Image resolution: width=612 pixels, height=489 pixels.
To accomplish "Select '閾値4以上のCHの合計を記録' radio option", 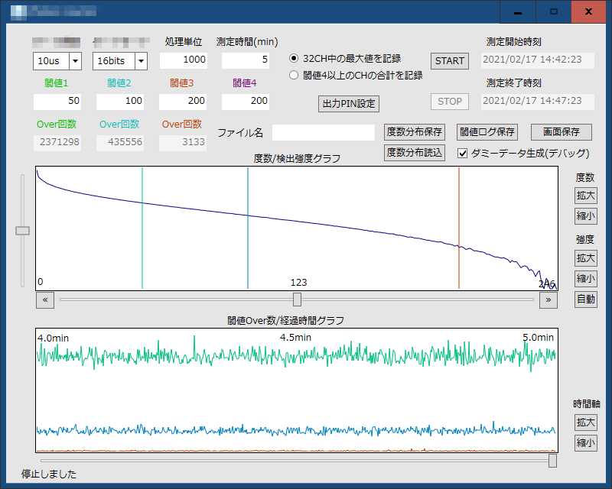I will coord(294,76).
